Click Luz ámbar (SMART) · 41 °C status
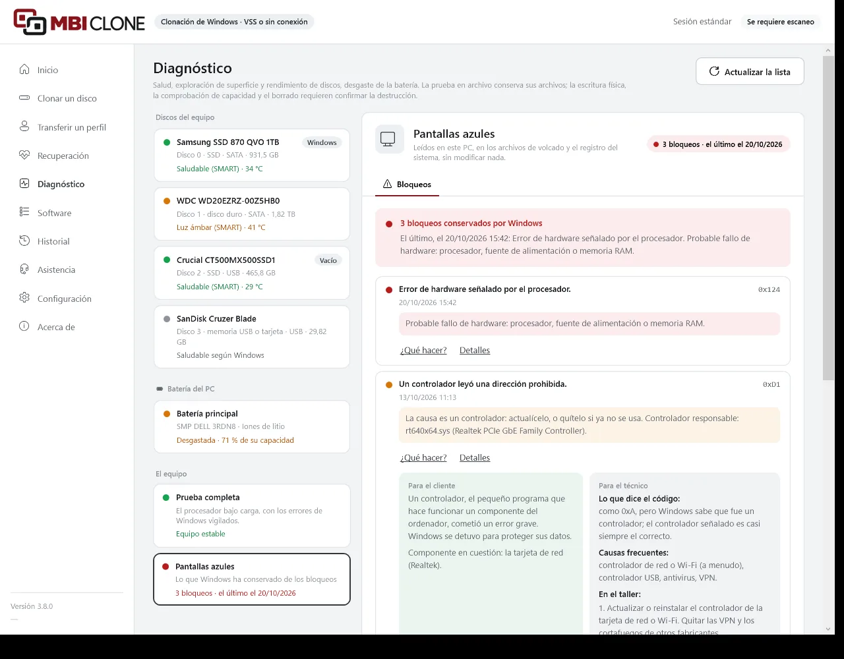Image resolution: width=844 pixels, height=659 pixels. (x=221, y=227)
